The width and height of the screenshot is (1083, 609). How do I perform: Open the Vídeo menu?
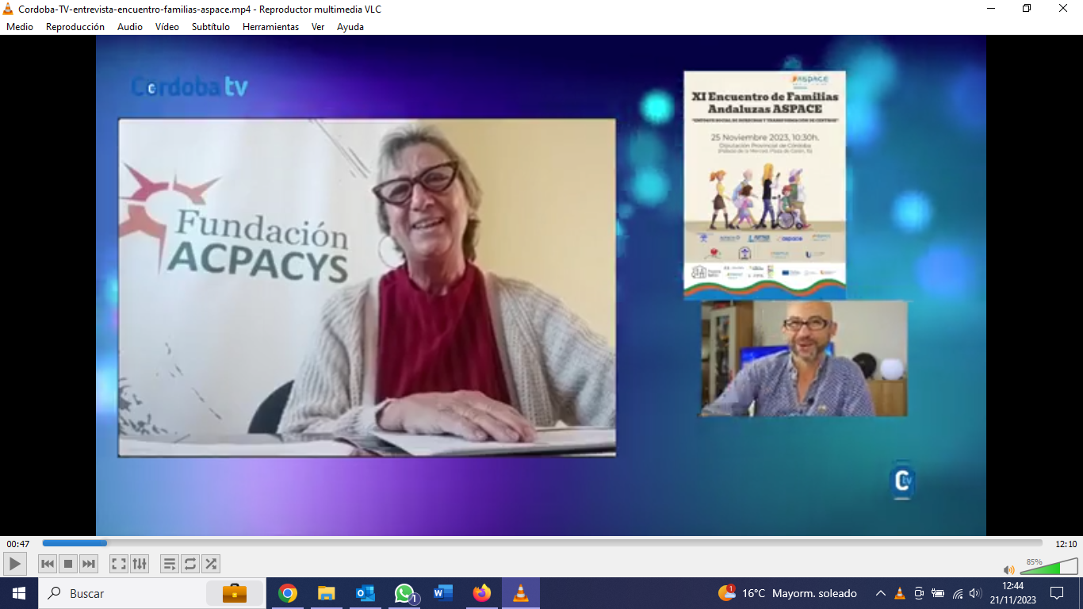(x=167, y=27)
